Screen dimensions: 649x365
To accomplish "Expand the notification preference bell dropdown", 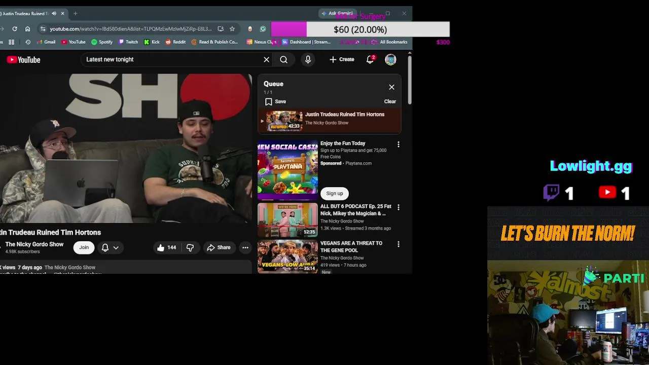I will pos(110,247).
